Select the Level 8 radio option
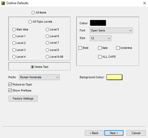 tap(47, 50)
